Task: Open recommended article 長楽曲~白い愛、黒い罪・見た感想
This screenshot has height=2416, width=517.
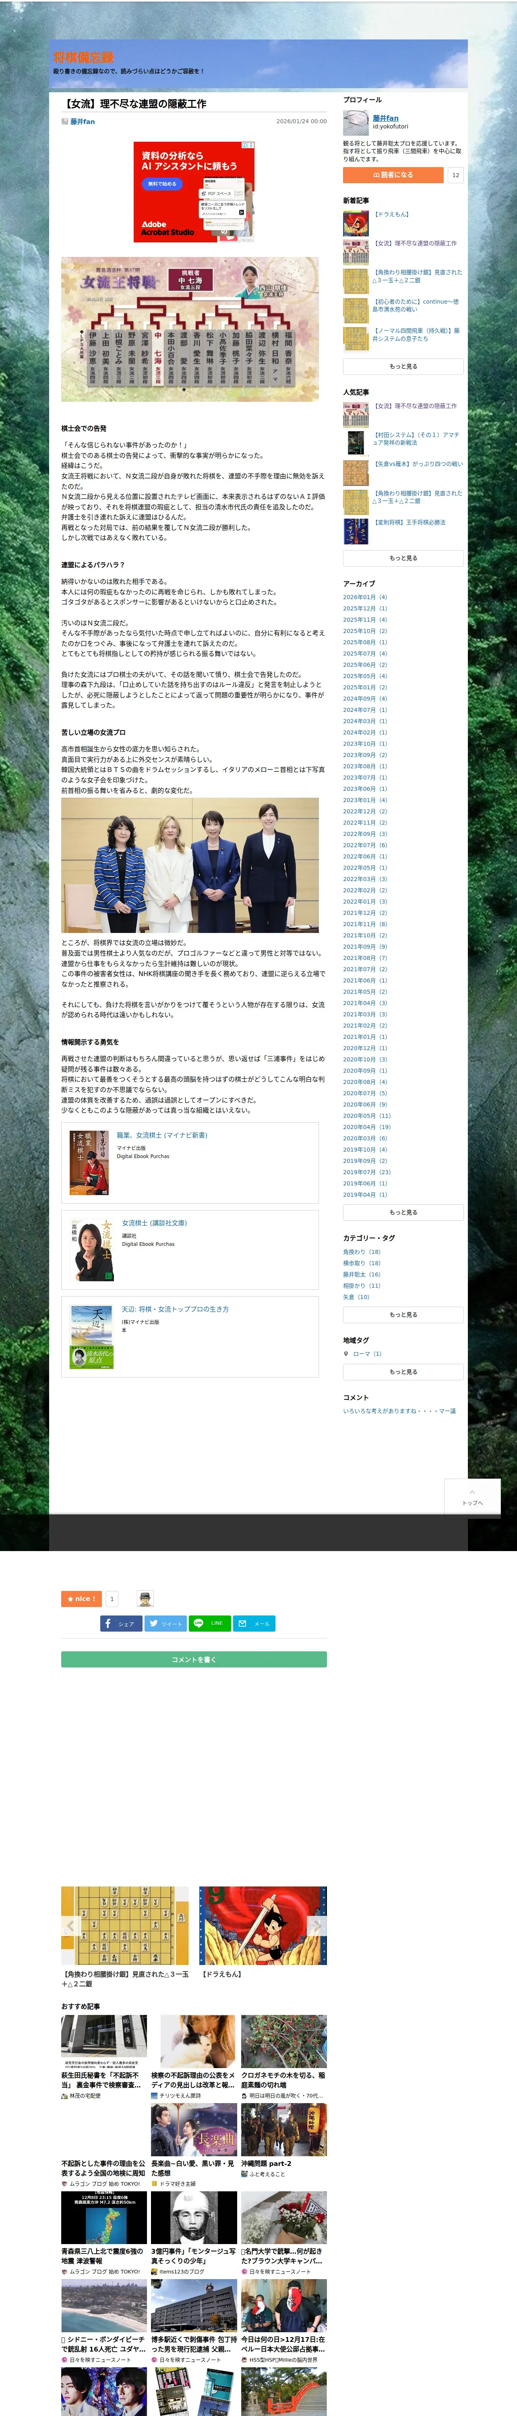Action: pyautogui.click(x=193, y=2168)
